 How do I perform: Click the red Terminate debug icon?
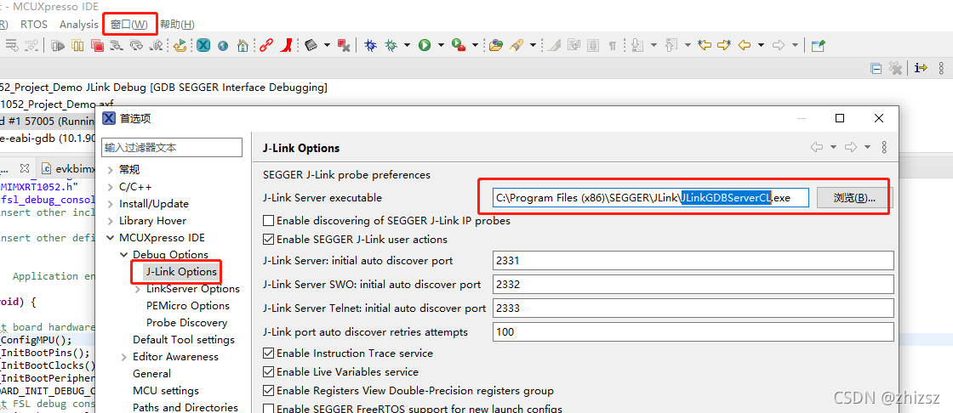click(97, 45)
